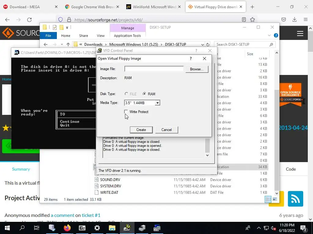313x234 pixels.
Task: Switch to Google Chrome Web Browser tab
Action: point(92,7)
